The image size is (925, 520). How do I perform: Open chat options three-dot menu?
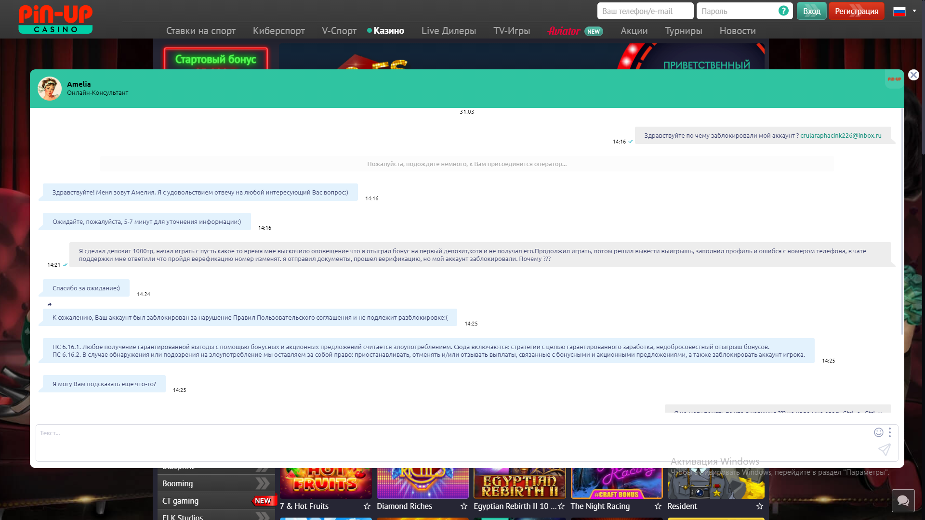[890, 432]
